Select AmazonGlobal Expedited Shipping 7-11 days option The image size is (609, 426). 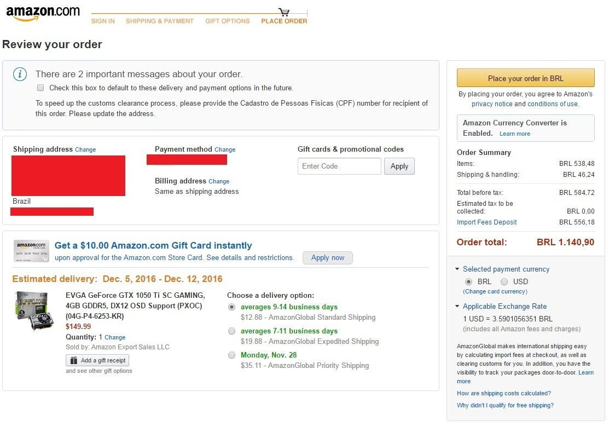point(231,331)
